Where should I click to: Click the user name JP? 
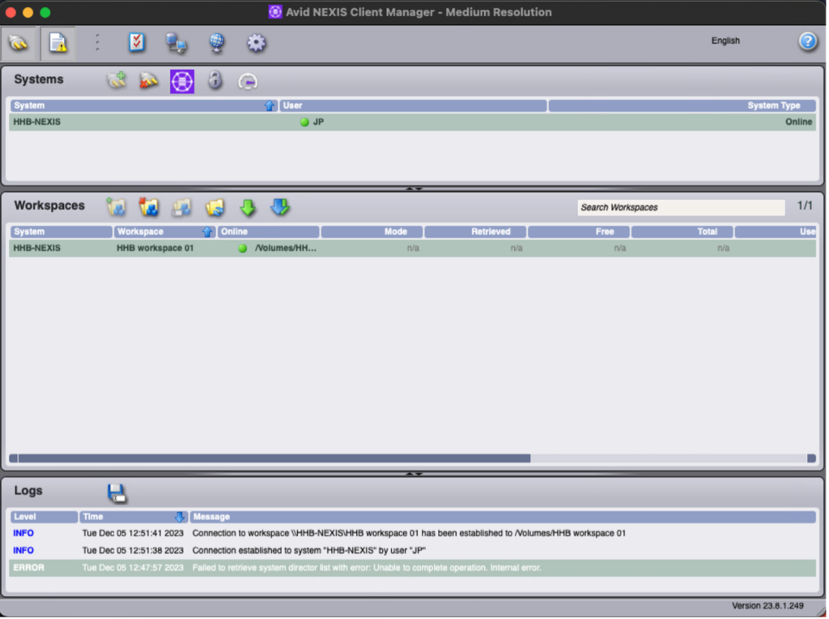(x=318, y=122)
